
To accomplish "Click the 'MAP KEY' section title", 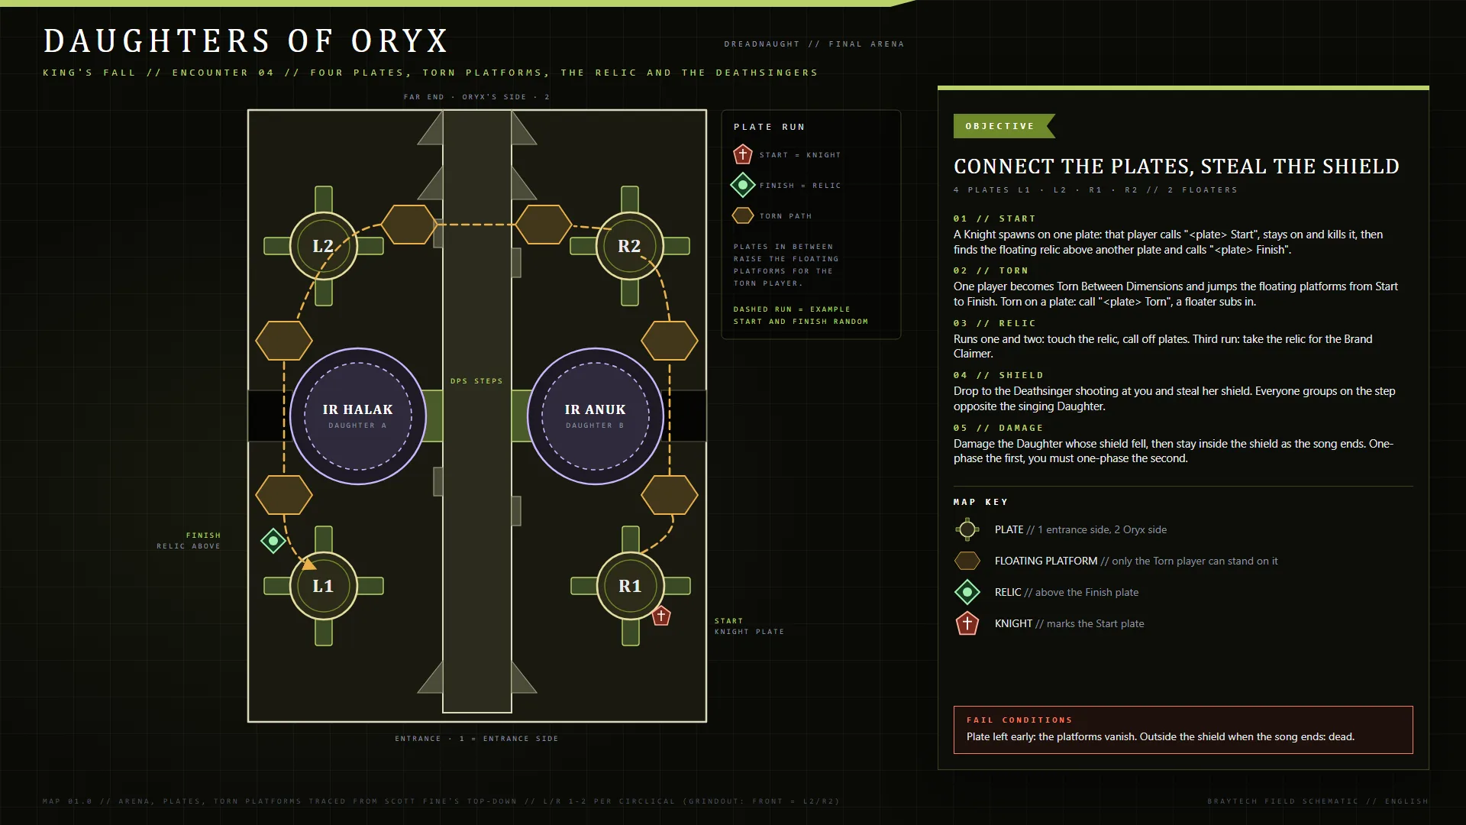I will coord(981,502).
